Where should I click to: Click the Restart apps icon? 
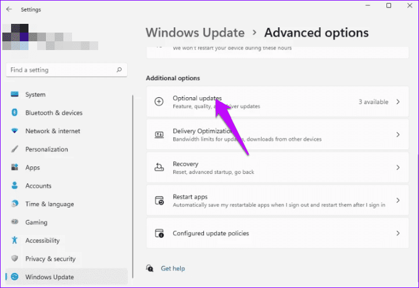(x=159, y=200)
